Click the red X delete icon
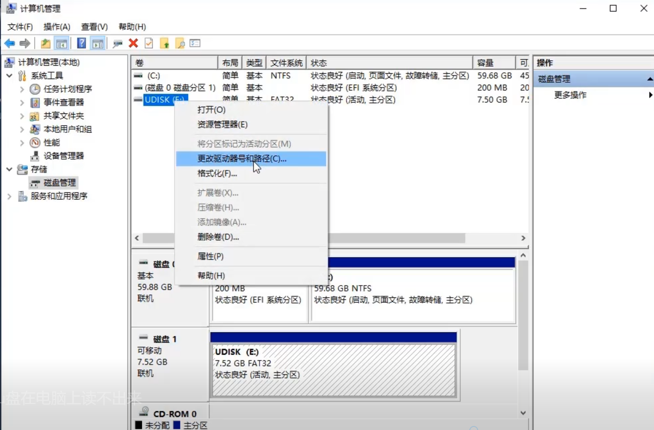The width and height of the screenshot is (654, 430). pyautogui.click(x=133, y=43)
